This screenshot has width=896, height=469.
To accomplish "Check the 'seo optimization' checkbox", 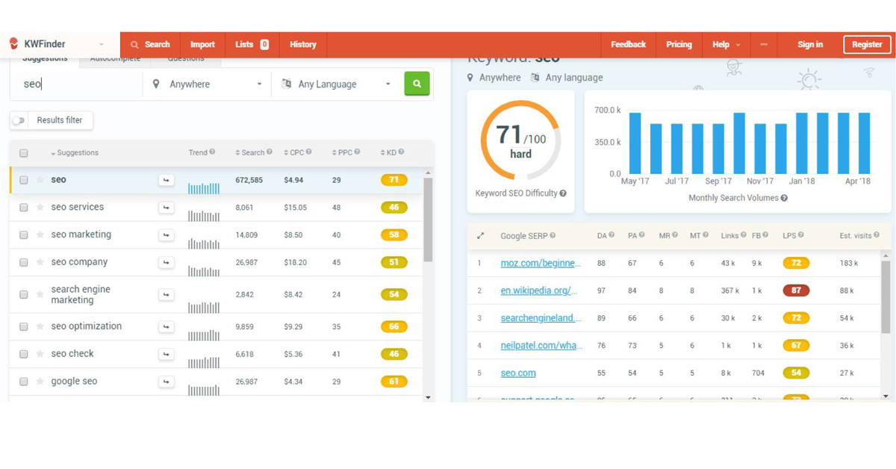I will pos(24,327).
